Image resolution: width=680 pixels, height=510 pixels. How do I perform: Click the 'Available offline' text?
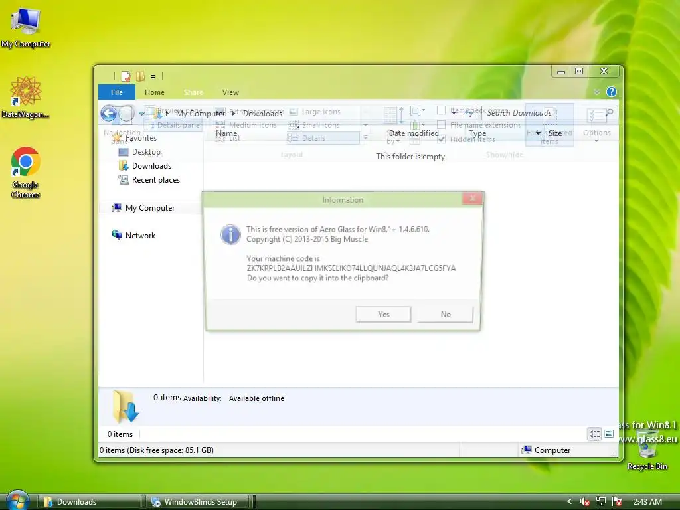pos(256,398)
